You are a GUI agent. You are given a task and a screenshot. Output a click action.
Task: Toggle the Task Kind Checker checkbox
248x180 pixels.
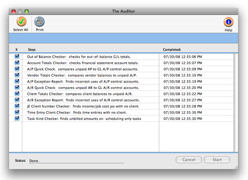(x=17, y=118)
